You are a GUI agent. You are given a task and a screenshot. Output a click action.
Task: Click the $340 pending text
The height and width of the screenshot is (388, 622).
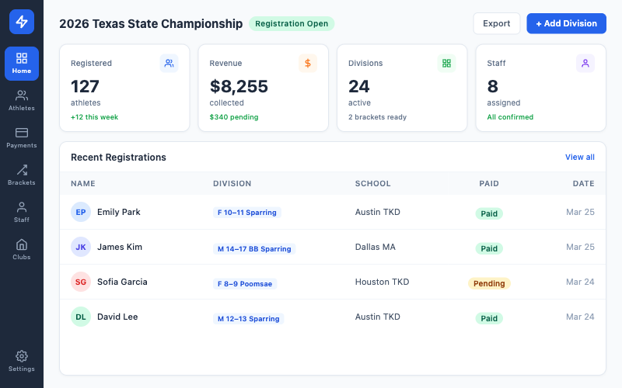(x=234, y=117)
